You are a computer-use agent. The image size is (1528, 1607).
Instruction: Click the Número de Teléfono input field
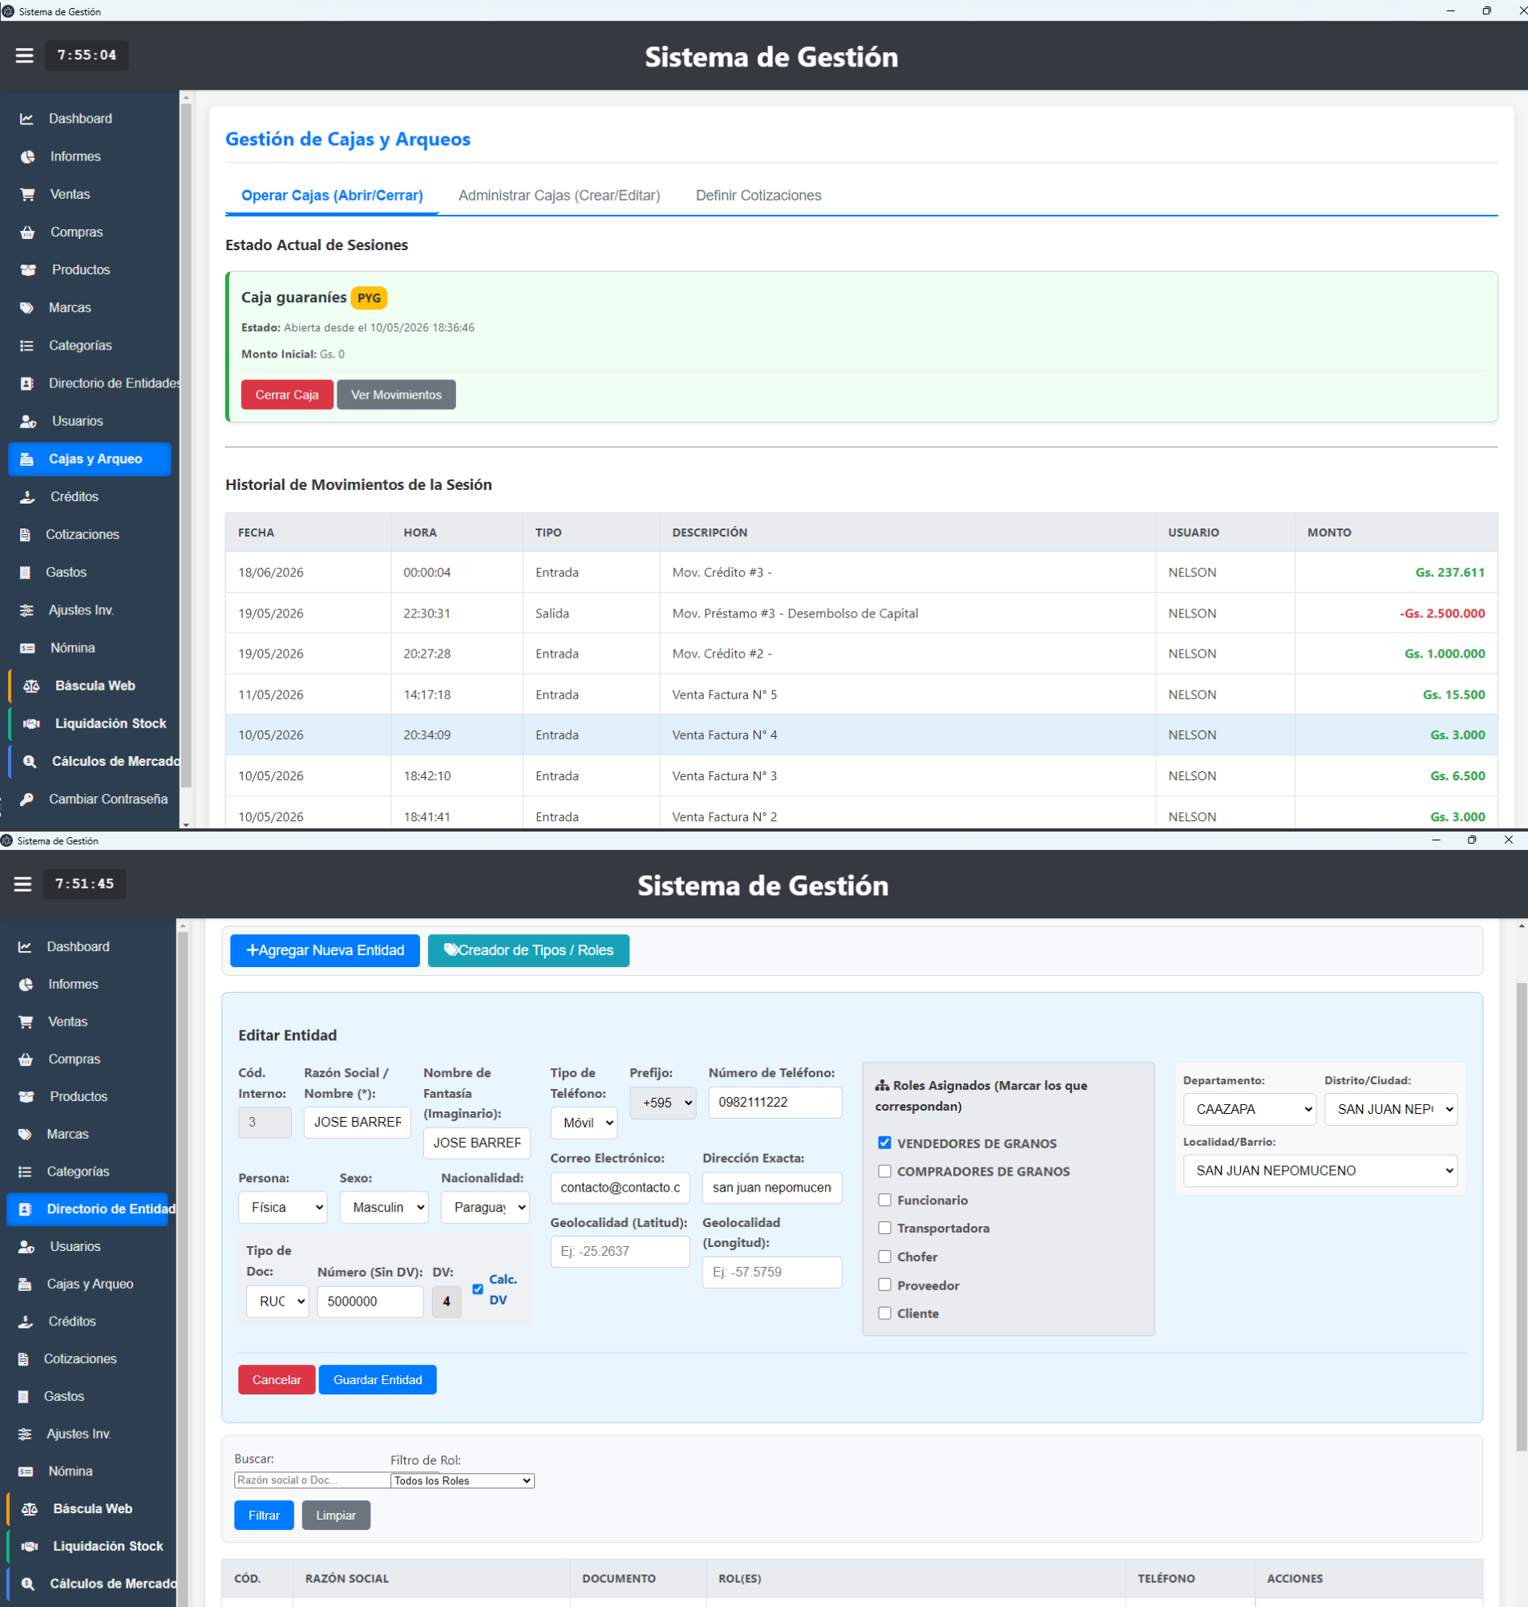tap(775, 1102)
